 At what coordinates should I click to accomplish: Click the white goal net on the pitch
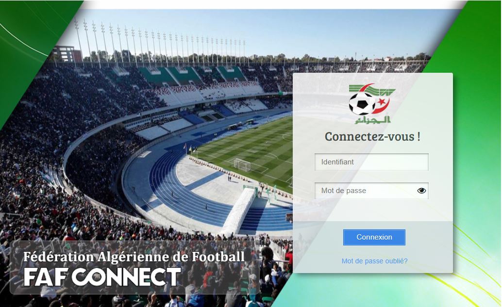(x=242, y=165)
